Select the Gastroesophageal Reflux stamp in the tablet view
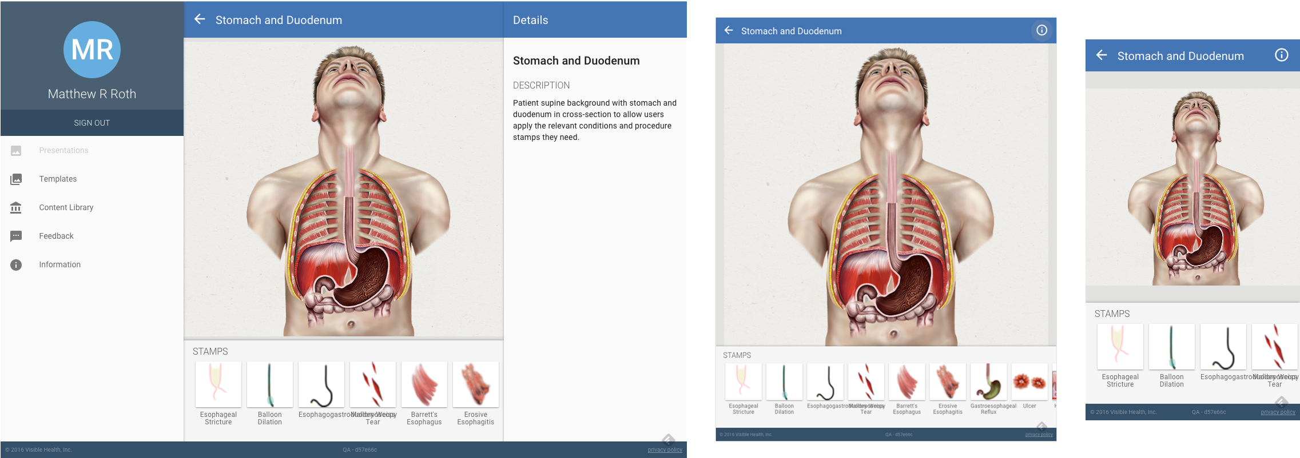1300x458 pixels. [989, 389]
